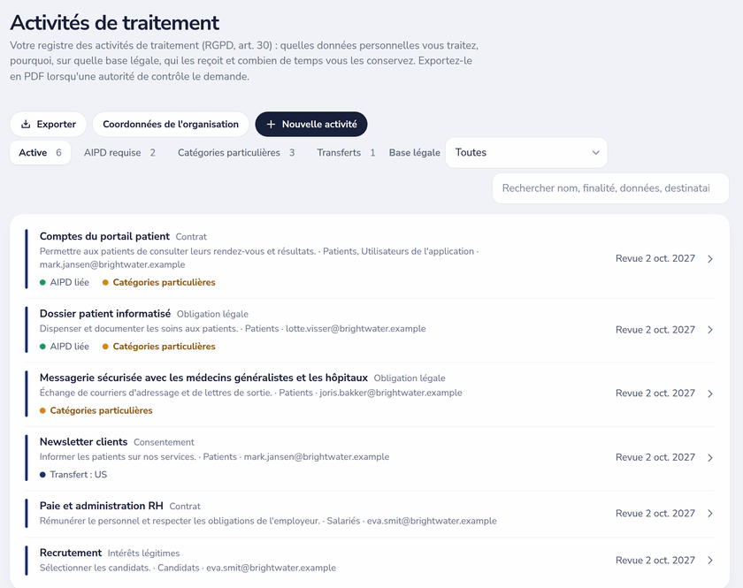Click Contrat label beside Paie et administration
743x588 pixels.
185,506
